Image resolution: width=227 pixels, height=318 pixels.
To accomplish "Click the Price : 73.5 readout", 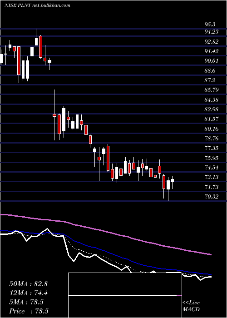I will click(29, 311).
